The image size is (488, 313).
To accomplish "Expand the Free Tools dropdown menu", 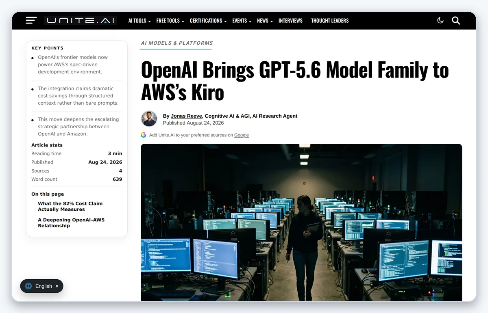I will click(x=170, y=21).
